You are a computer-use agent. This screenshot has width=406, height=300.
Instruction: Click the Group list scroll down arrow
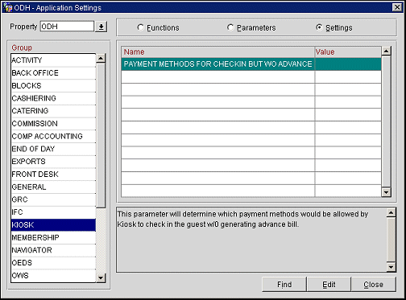(101, 277)
